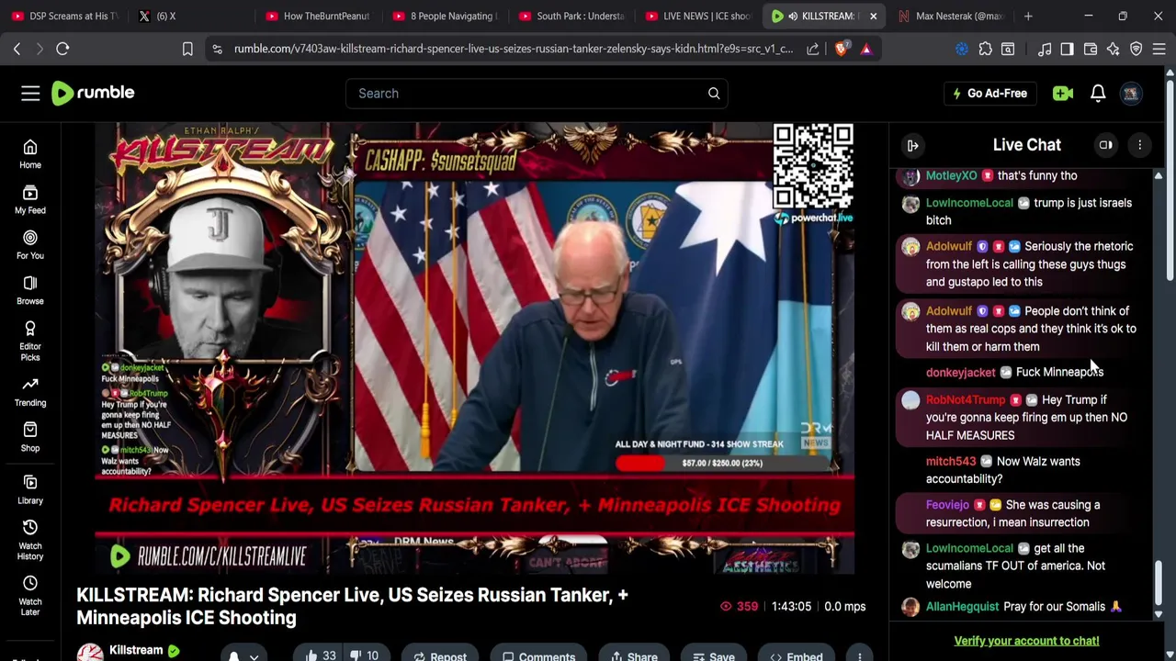Click the video player

(474, 348)
